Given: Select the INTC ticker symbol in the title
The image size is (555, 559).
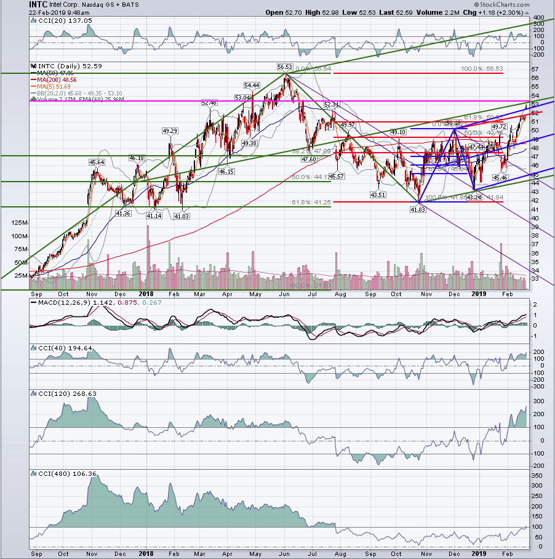Looking at the screenshot, I should pyautogui.click(x=38, y=5).
